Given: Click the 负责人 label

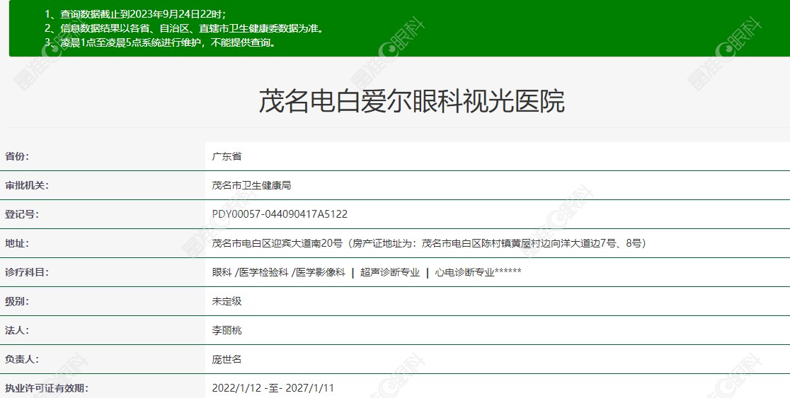Looking at the screenshot, I should (22, 359).
